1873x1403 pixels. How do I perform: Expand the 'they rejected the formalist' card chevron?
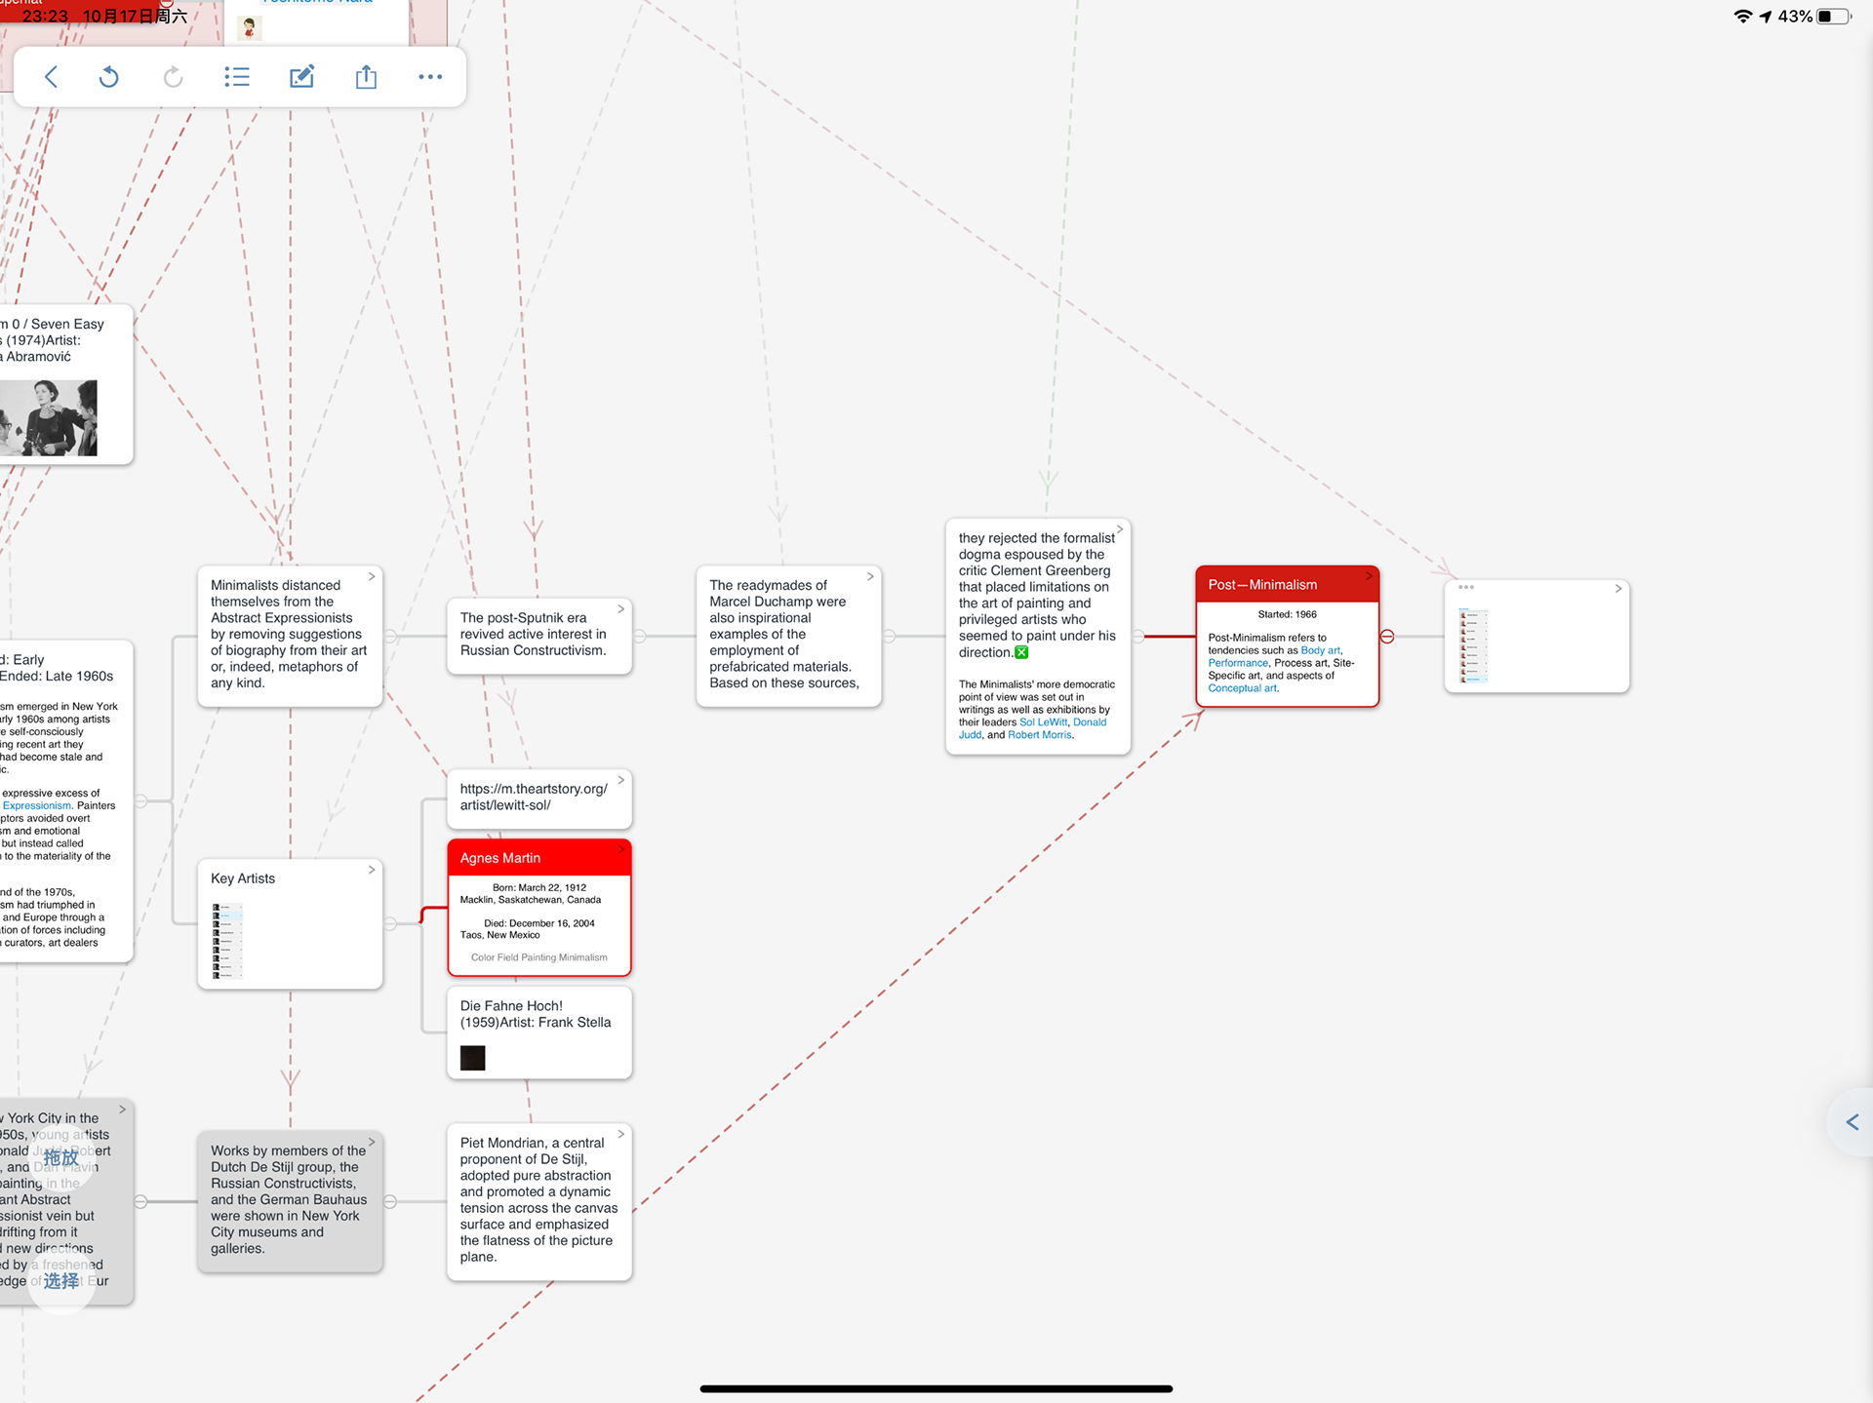coord(1120,529)
